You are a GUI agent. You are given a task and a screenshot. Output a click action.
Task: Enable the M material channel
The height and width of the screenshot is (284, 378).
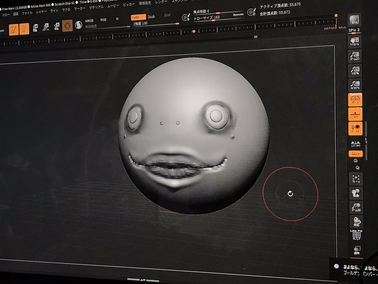[117, 19]
